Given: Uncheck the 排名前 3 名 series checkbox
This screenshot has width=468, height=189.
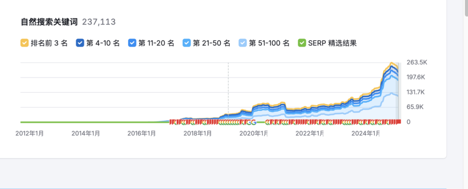Looking at the screenshot, I should (25, 43).
